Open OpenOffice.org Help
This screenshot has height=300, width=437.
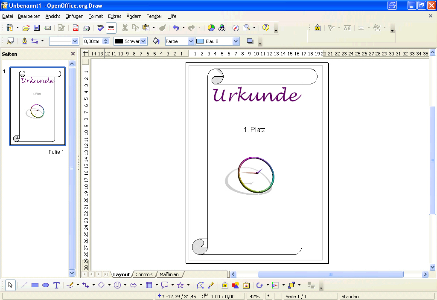coord(266,28)
